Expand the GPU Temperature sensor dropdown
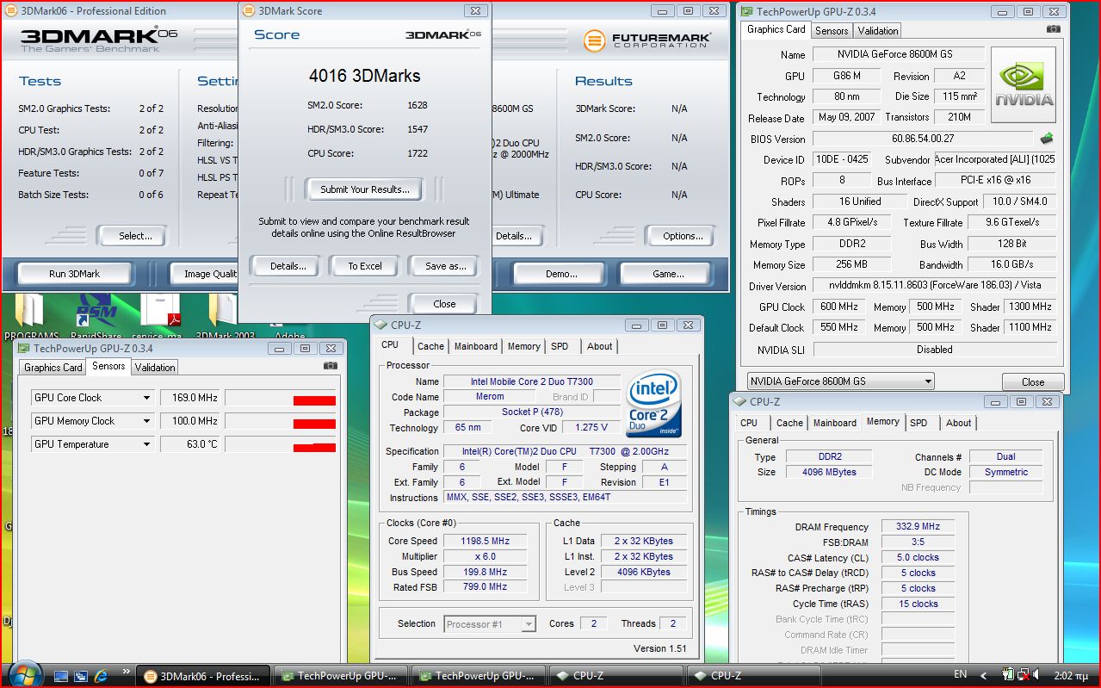1101x688 pixels. 146,444
